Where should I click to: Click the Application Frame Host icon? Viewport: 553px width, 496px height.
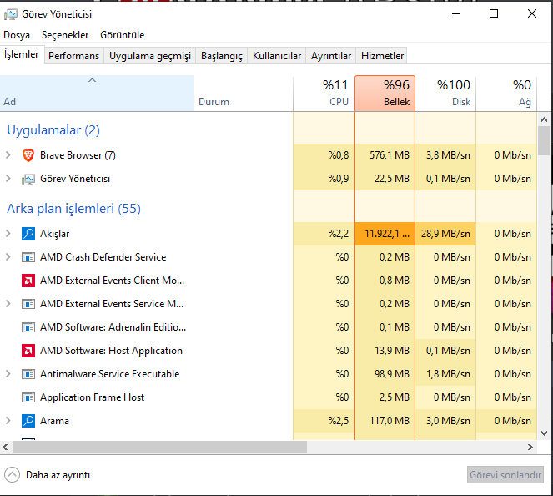pos(28,397)
